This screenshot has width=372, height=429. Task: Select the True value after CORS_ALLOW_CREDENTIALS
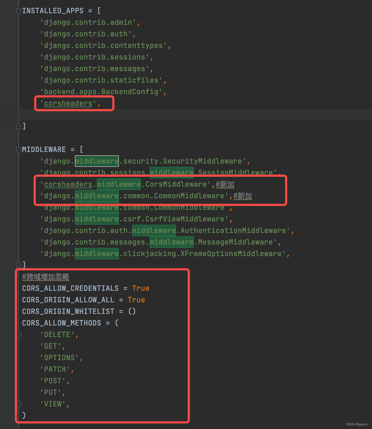[x=141, y=288]
